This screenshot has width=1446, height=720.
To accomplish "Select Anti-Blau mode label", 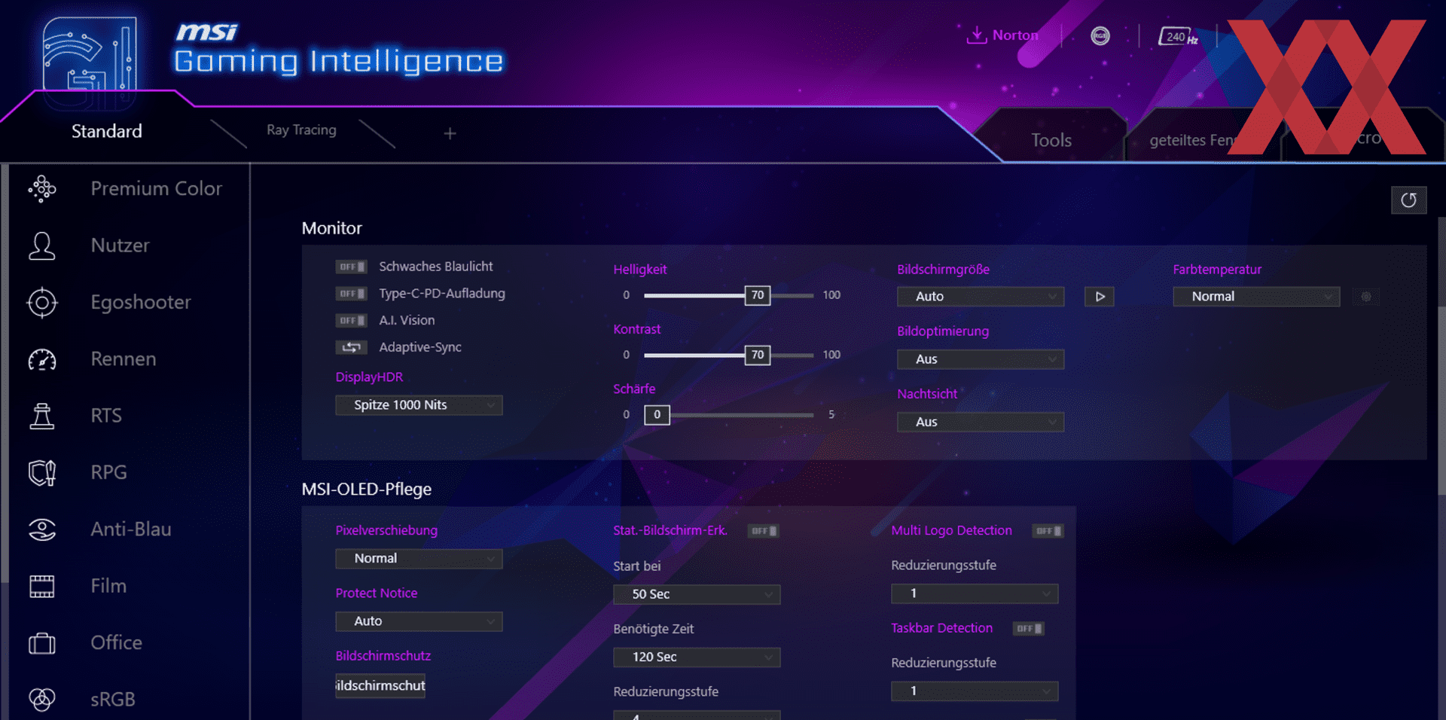I will 131,529.
